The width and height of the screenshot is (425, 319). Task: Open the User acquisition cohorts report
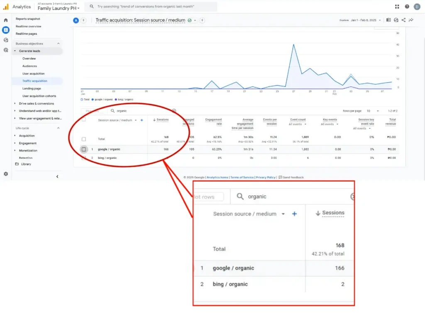(39, 96)
